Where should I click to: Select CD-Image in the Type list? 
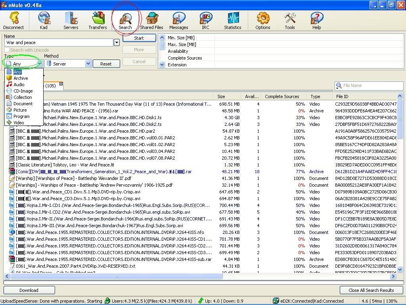(x=23, y=91)
